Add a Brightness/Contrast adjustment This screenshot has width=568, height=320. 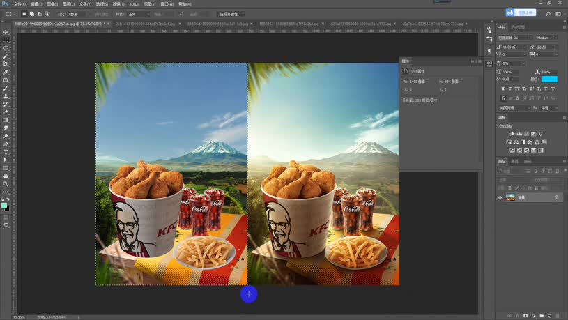click(x=512, y=134)
